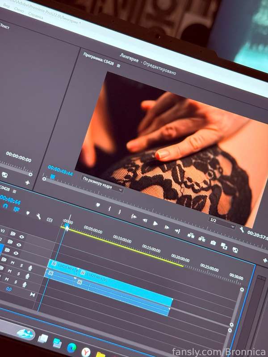Toggle captions CC button in timeline
Screen dimensions: 268x357
tap(50, 220)
